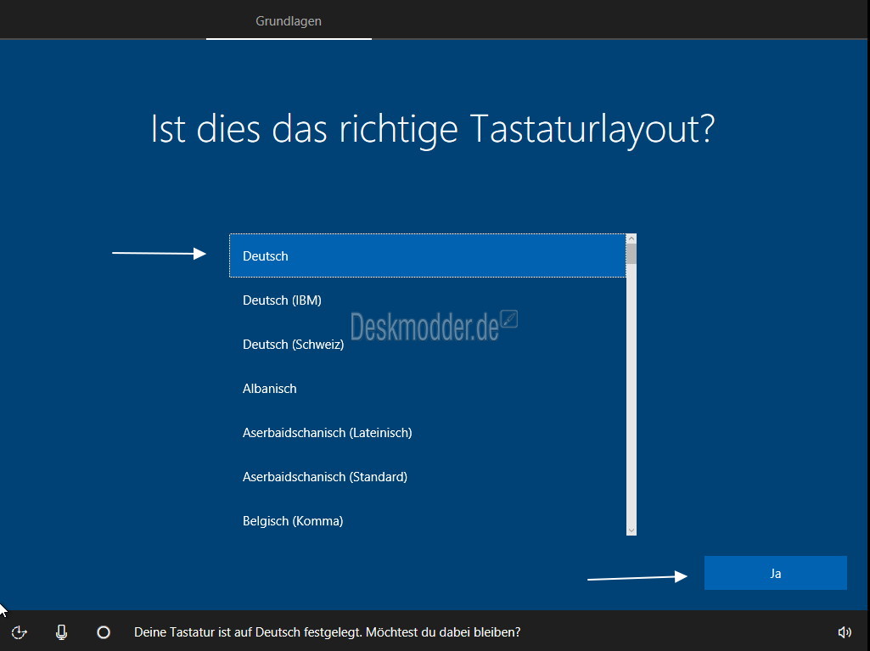Image resolution: width=870 pixels, height=651 pixels.
Task: Choose Aserbaidschanisch (Lateinisch) layout
Action: [427, 432]
